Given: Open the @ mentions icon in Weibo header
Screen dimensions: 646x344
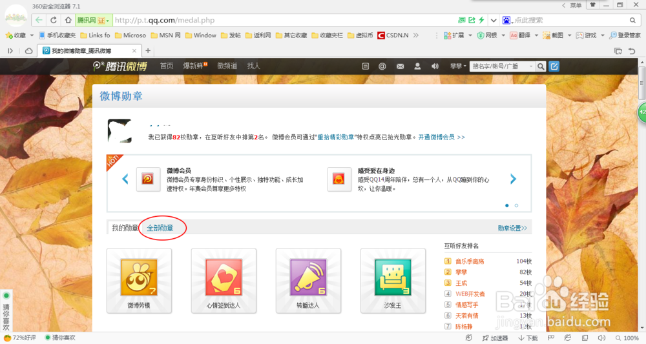Looking at the screenshot, I should point(382,66).
